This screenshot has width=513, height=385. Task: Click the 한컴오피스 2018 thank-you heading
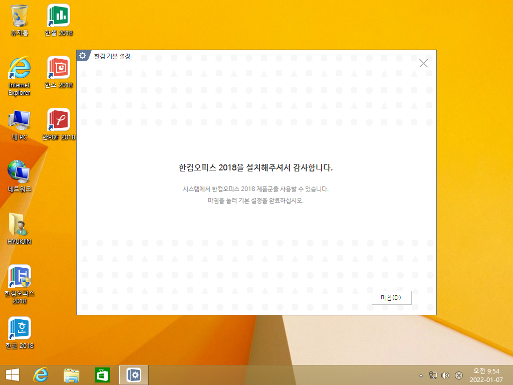point(255,167)
